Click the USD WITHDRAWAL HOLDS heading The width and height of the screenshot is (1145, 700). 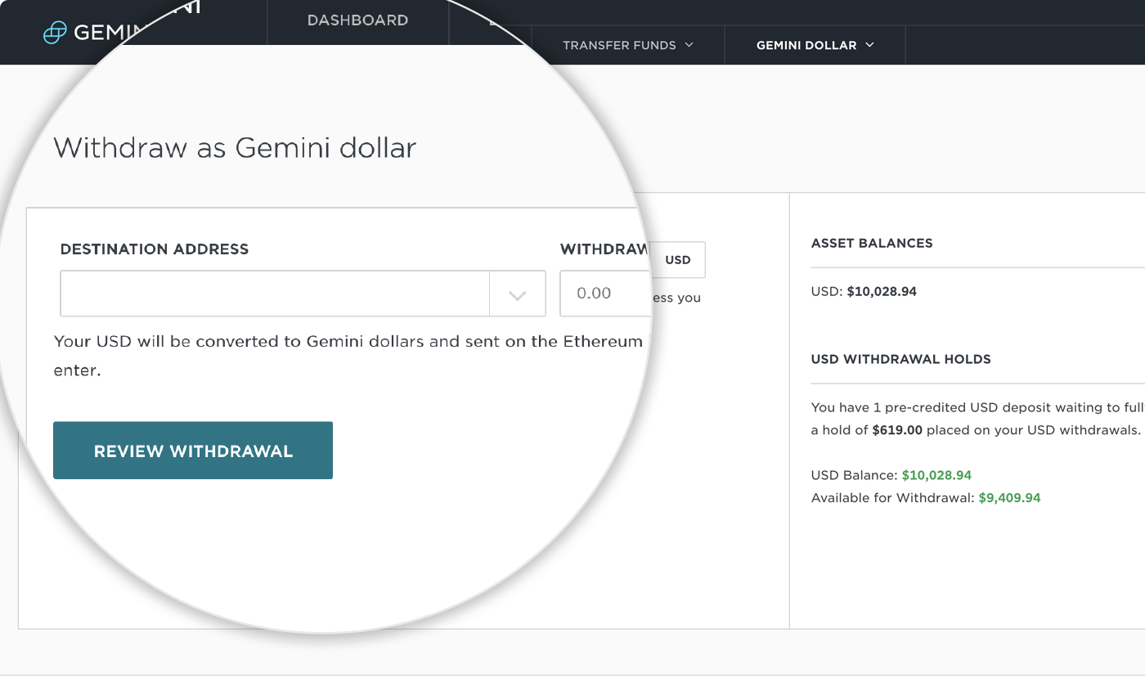900,359
